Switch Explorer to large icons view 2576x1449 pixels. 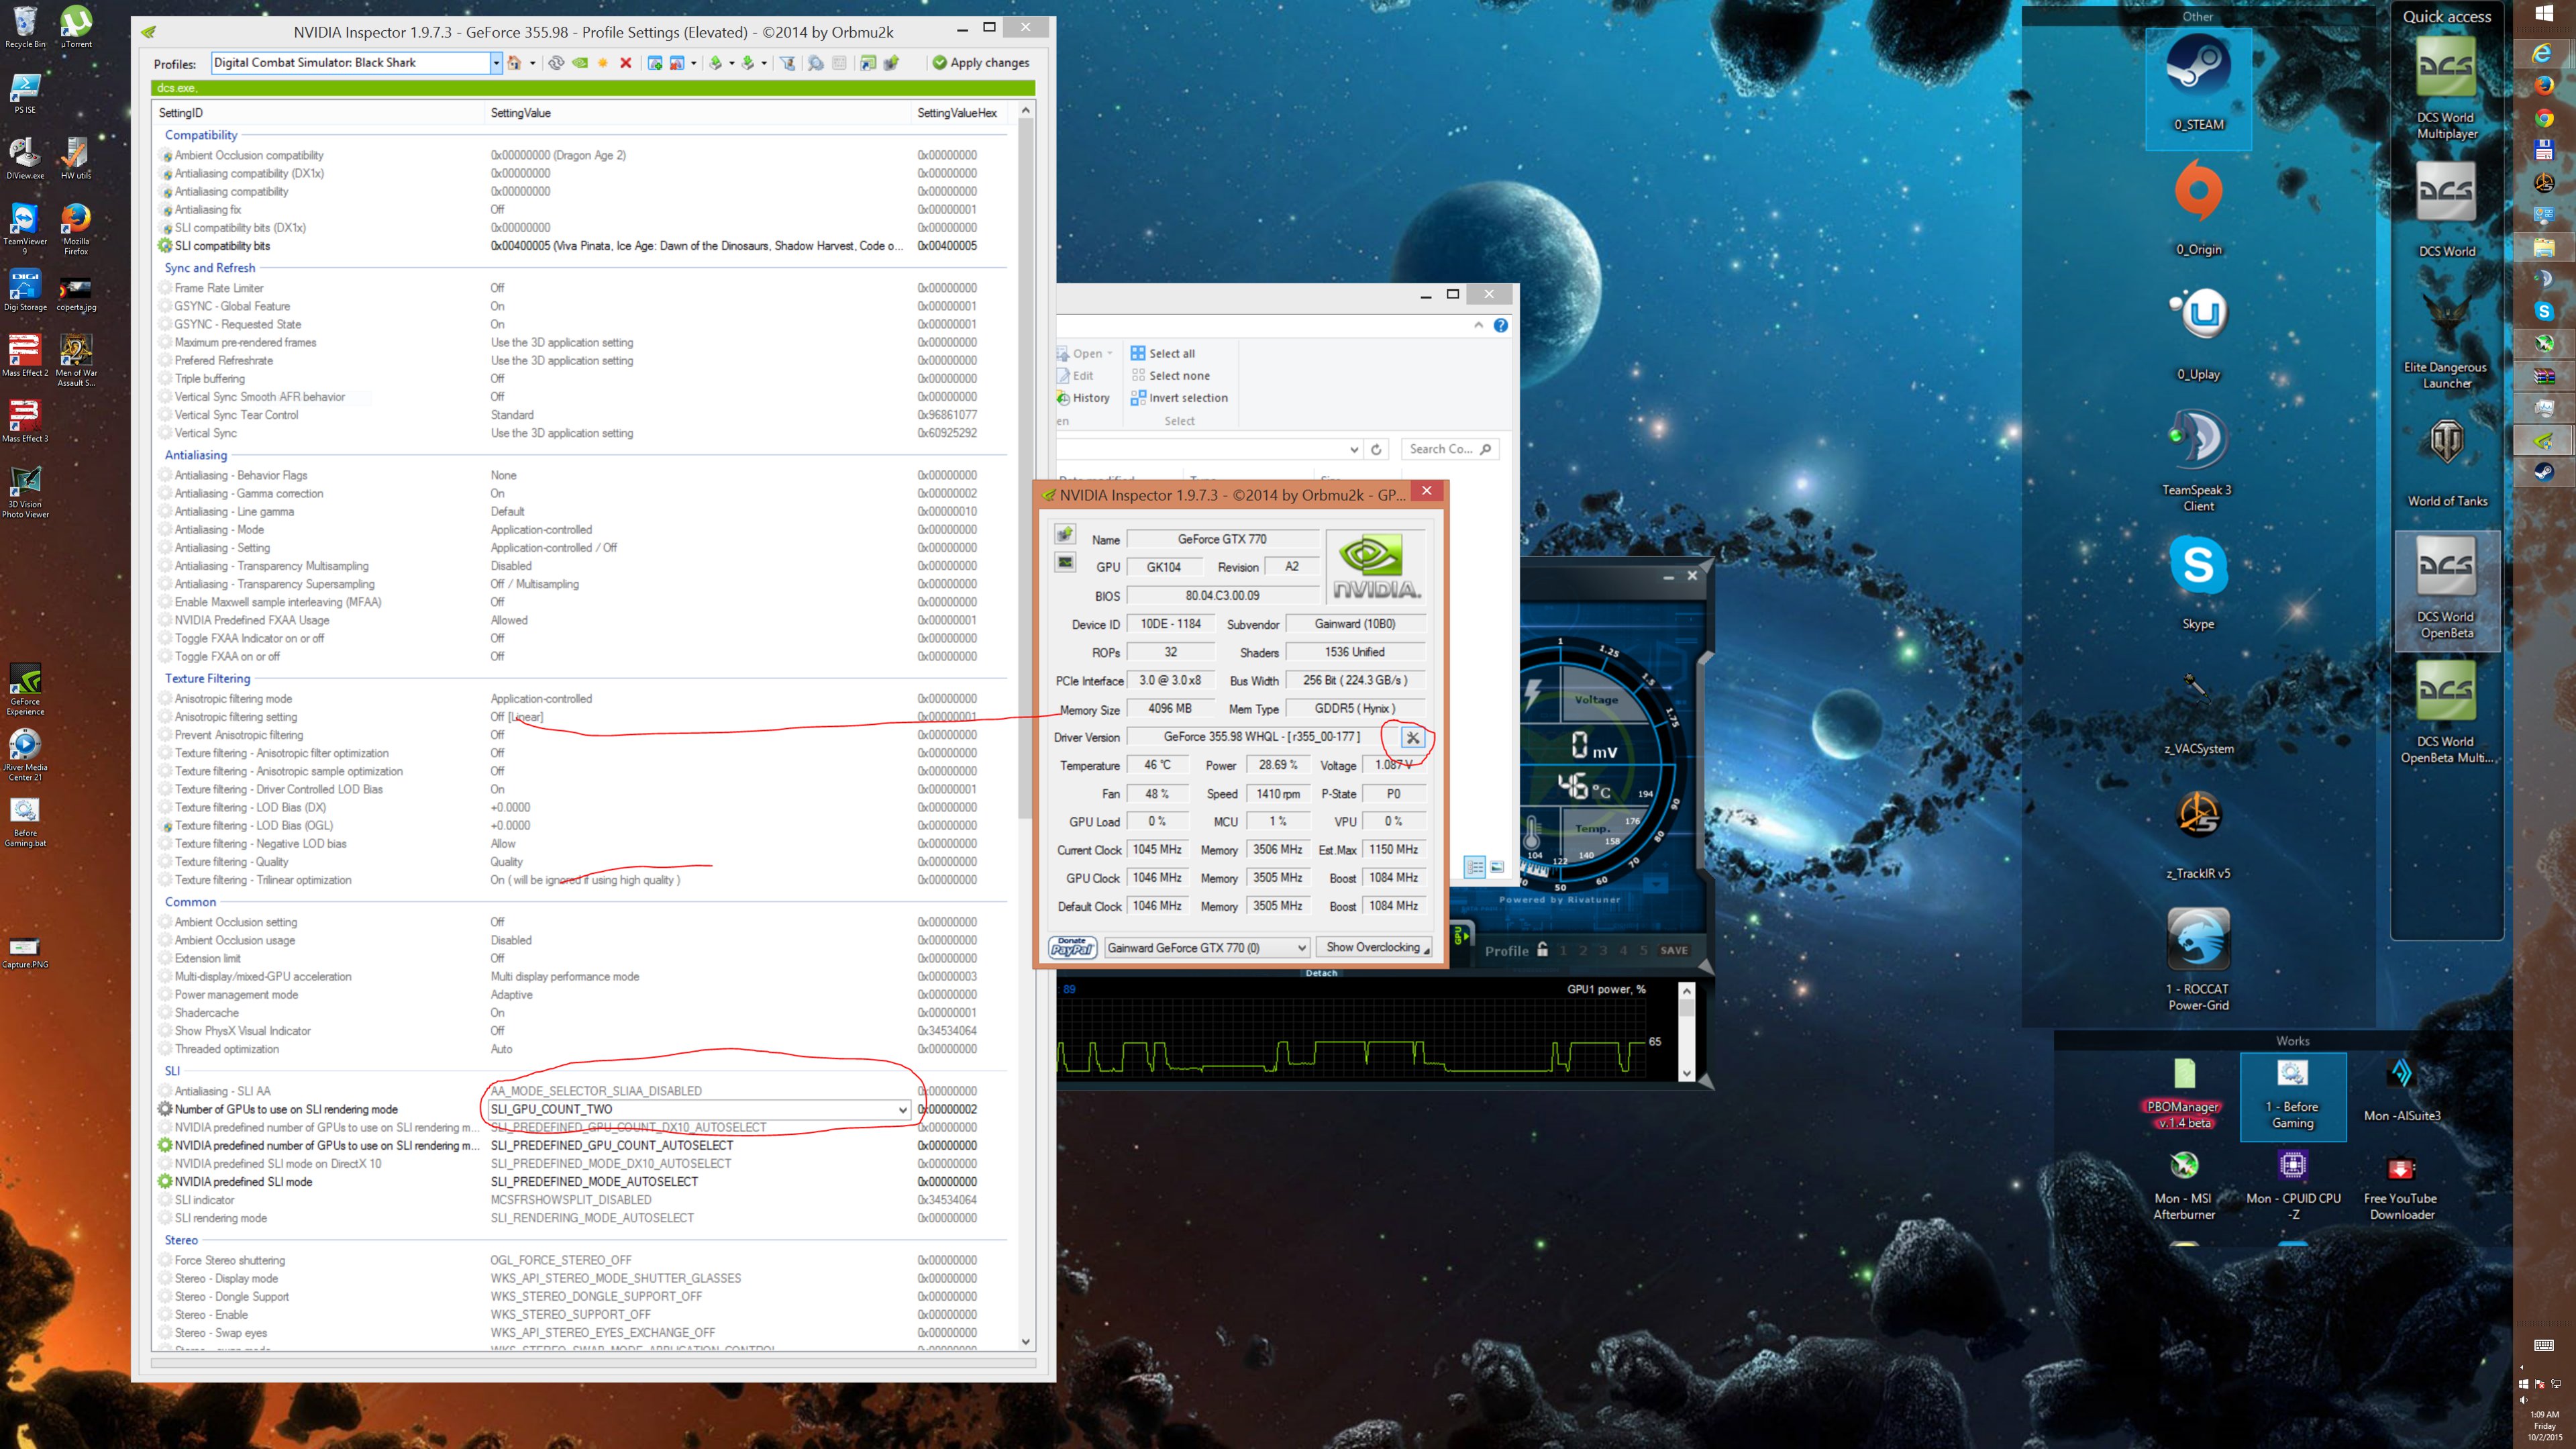pos(1497,867)
